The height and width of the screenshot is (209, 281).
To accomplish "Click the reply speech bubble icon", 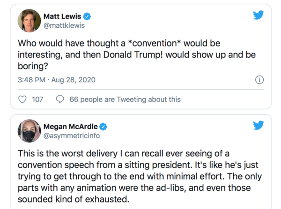I will tap(60, 99).
